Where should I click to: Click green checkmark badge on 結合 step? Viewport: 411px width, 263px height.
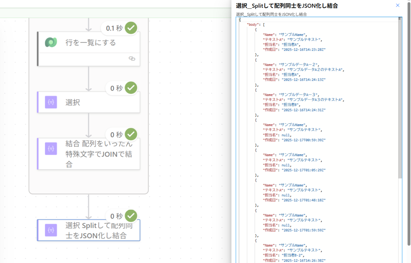tap(131, 134)
